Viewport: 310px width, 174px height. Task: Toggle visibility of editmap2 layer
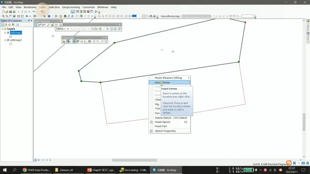(8, 32)
